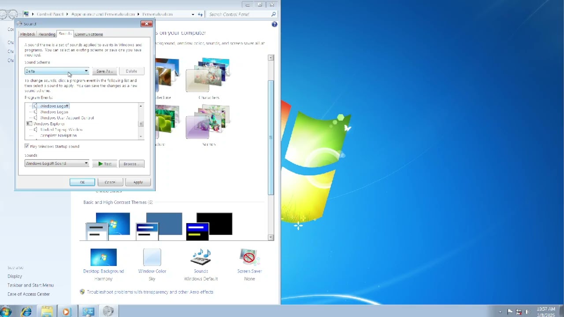Click the Control Panel address bar icon
The height and width of the screenshot is (317, 564).
point(26,14)
